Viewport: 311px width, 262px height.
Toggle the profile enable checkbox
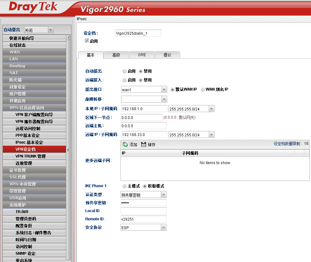tap(87, 41)
